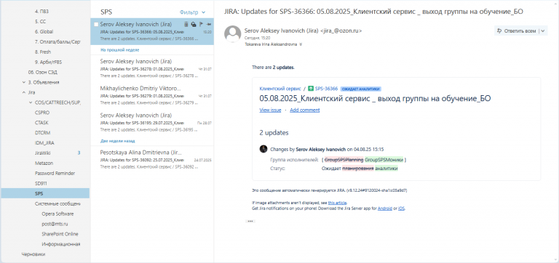559x263 pixels.
Task: Open the View issue link
Action: coord(270,110)
